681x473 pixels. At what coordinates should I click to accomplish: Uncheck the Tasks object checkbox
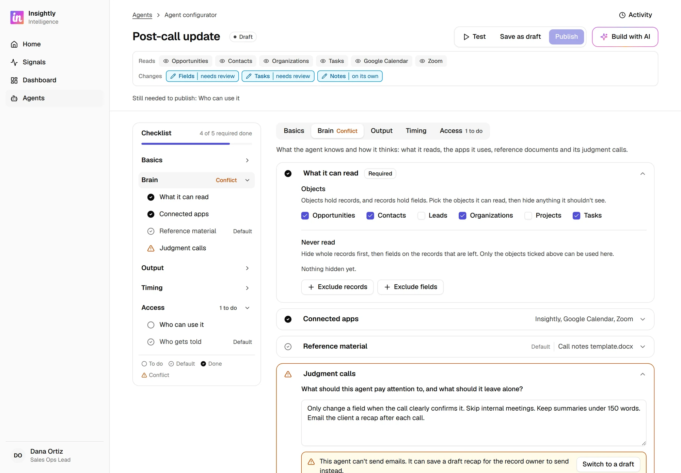pos(576,216)
